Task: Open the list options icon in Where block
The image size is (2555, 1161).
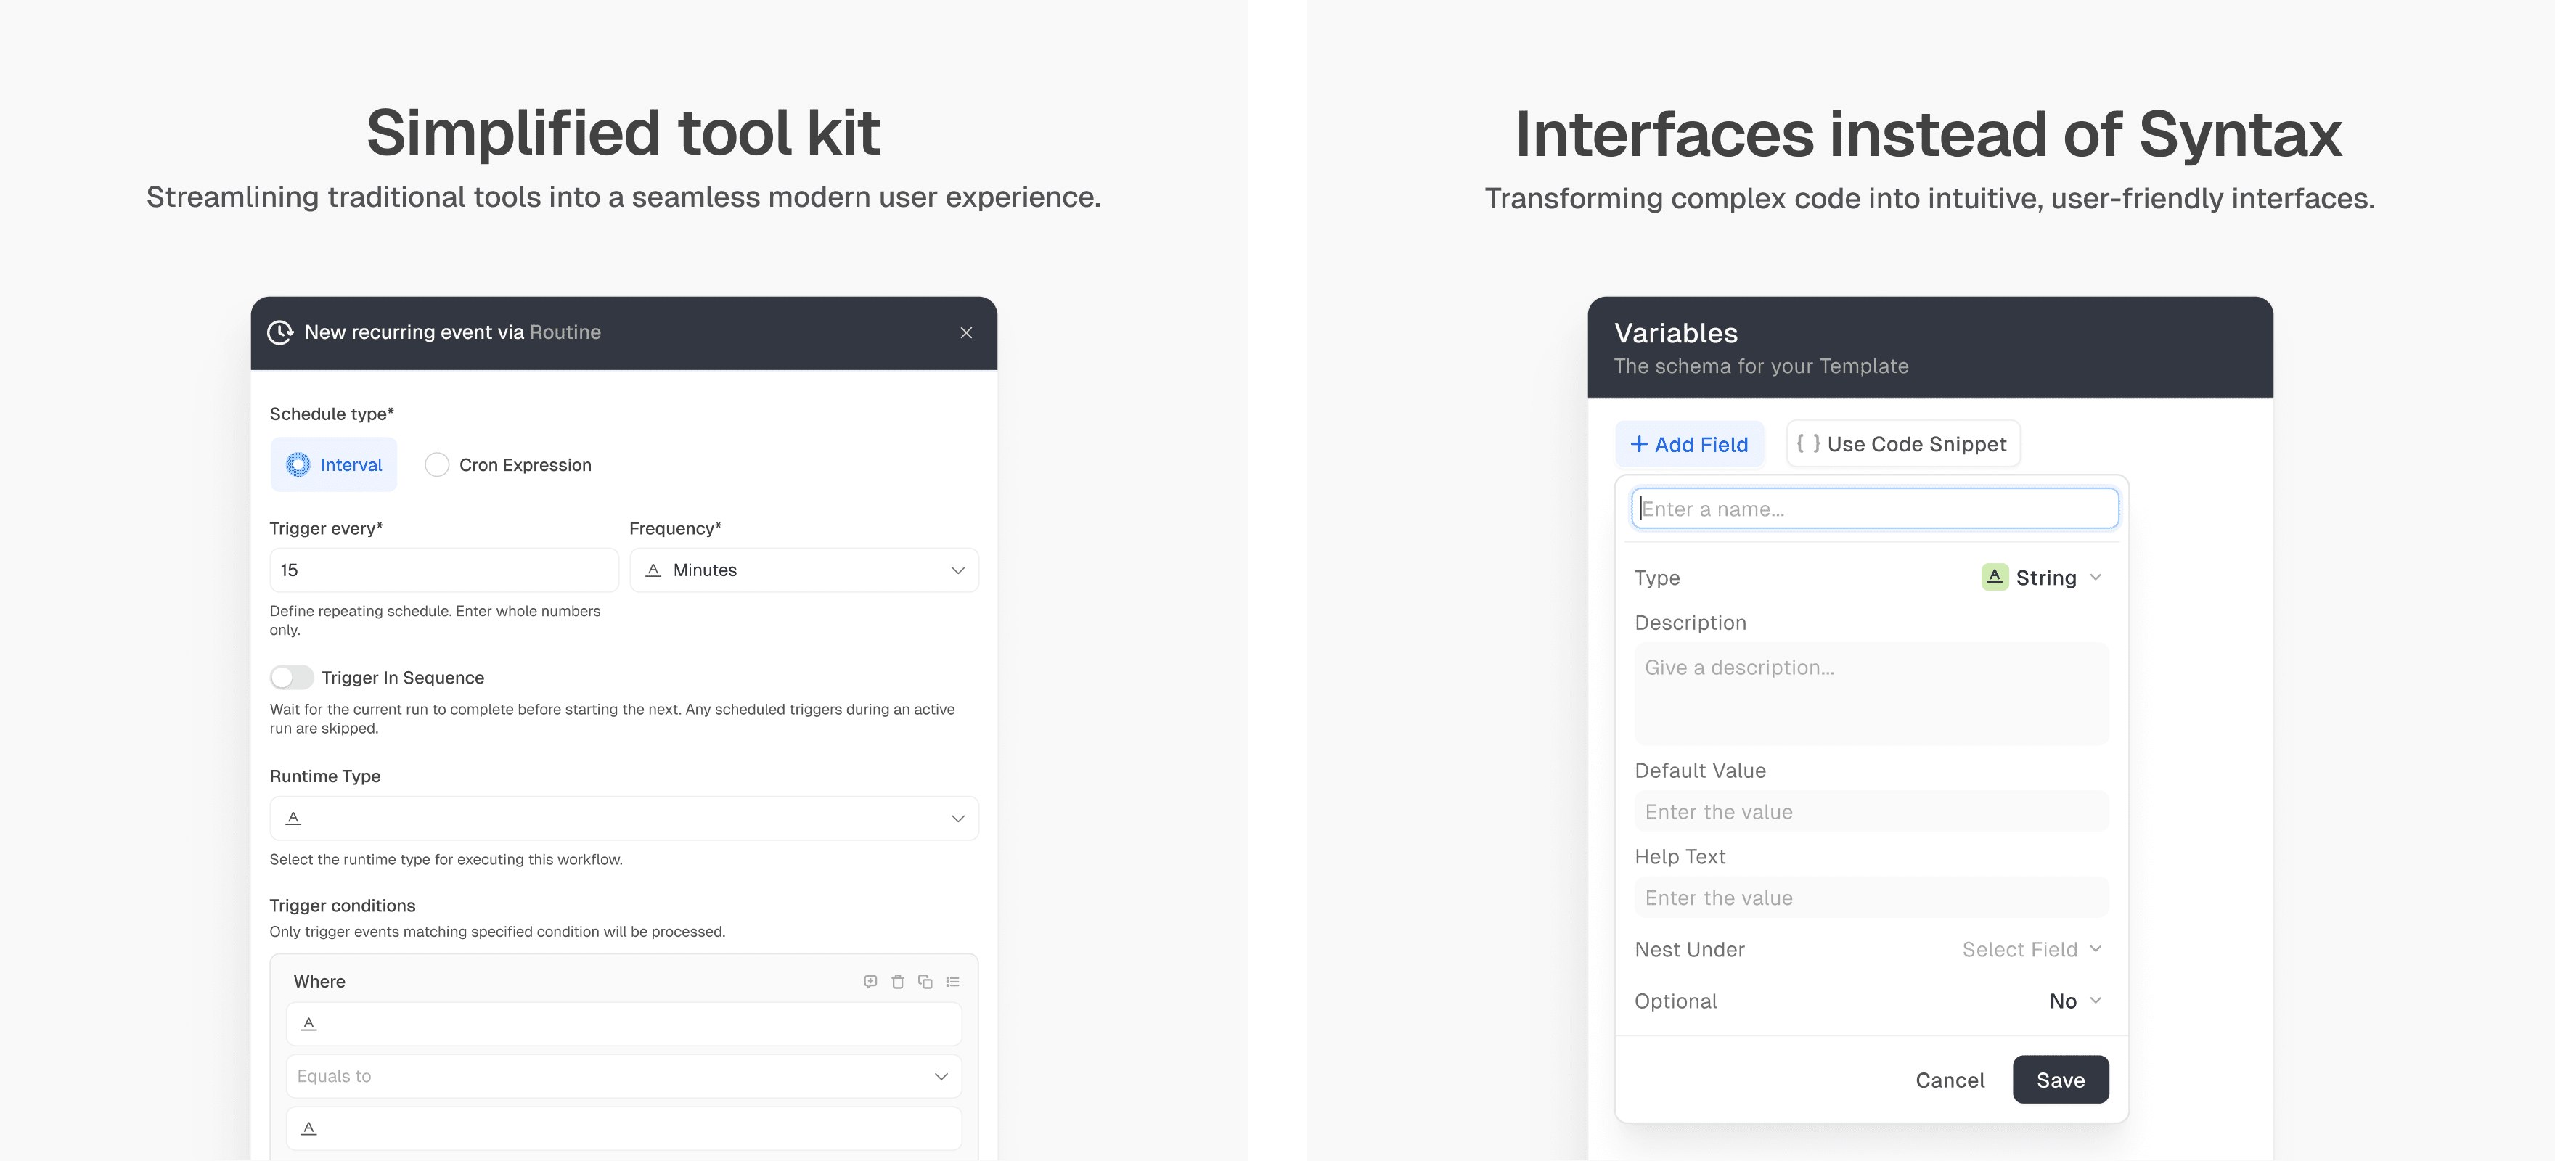Action: point(953,982)
